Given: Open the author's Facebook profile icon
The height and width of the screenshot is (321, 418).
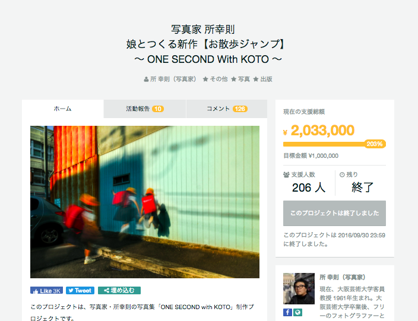Looking at the screenshot, I should tap(287, 312).
